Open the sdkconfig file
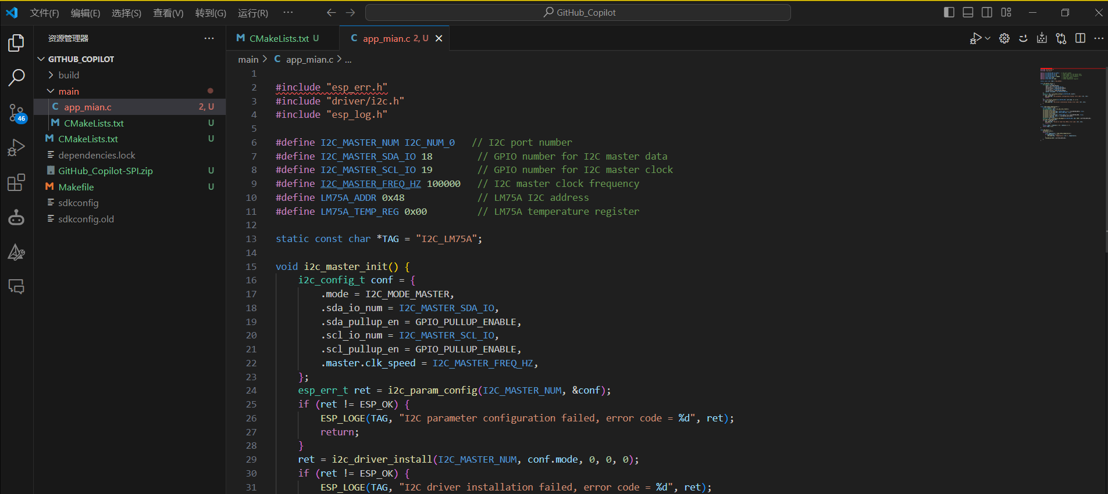The height and width of the screenshot is (494, 1108). coord(130,203)
